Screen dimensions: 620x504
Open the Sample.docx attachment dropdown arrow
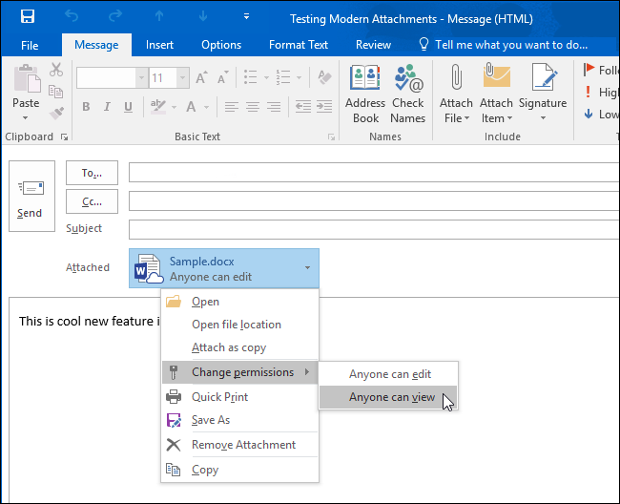[308, 268]
